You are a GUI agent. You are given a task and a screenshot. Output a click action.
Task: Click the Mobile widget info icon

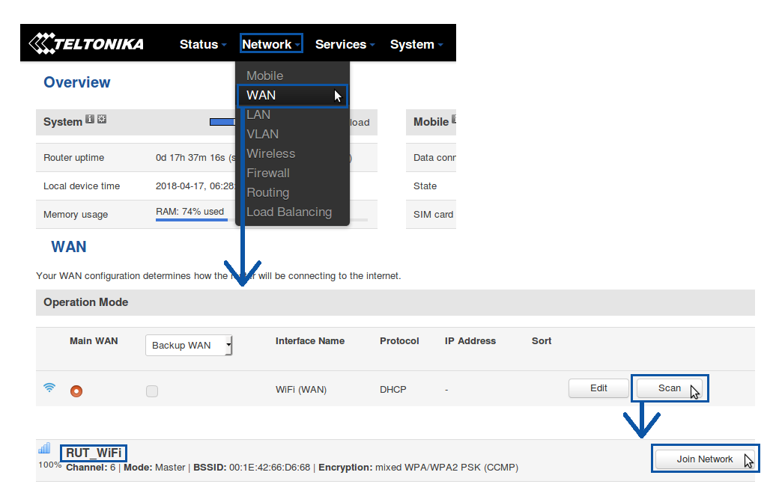pos(454,120)
